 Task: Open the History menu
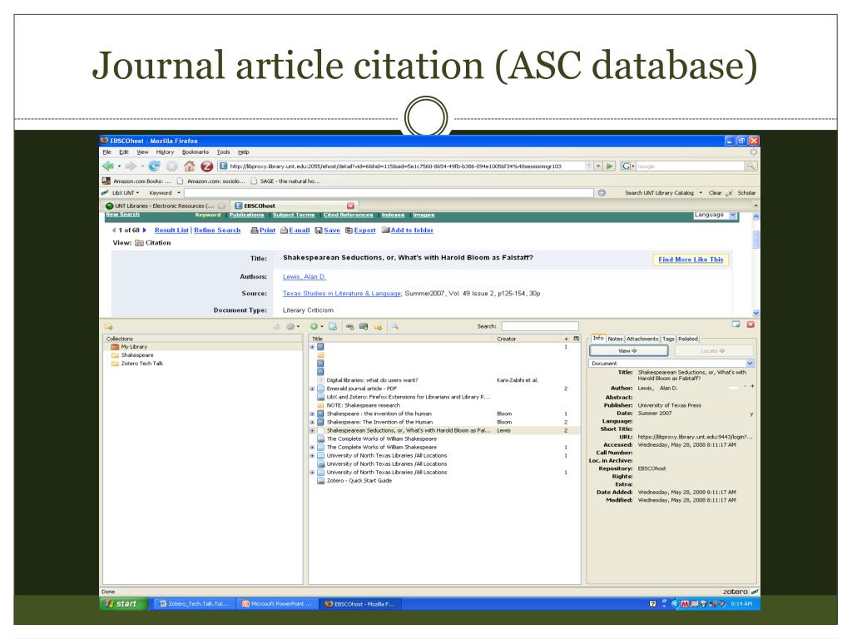click(166, 152)
